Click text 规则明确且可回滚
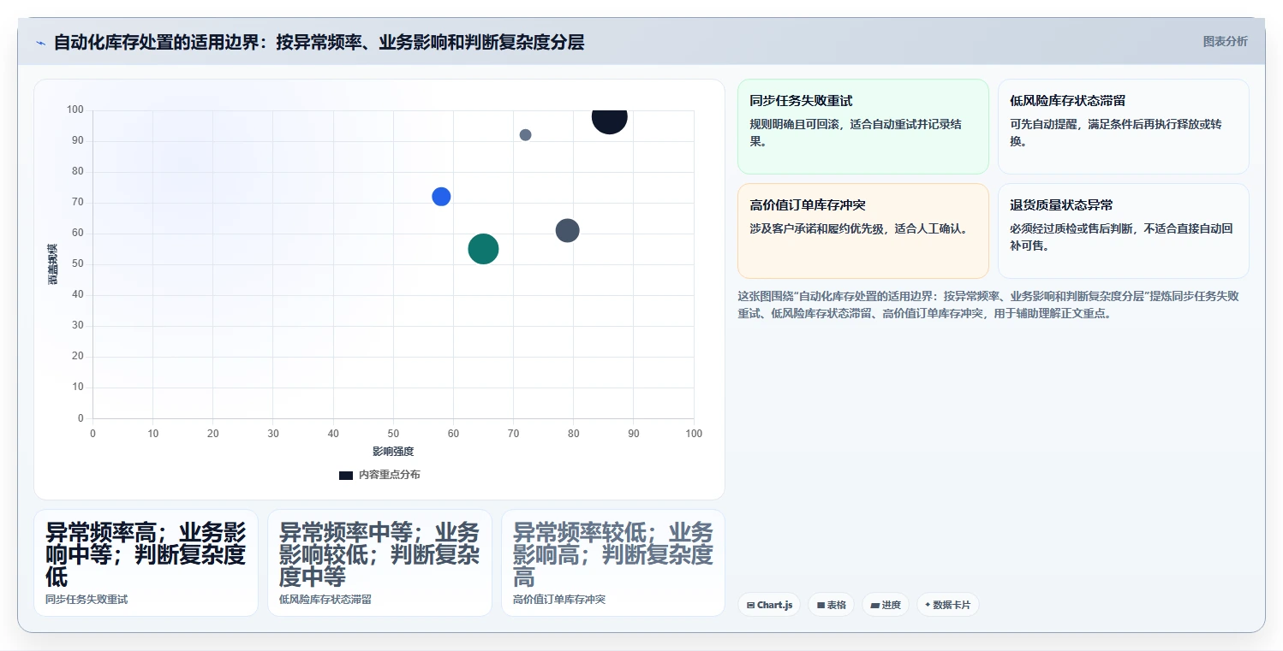This screenshot has width=1283, height=651. [x=795, y=124]
